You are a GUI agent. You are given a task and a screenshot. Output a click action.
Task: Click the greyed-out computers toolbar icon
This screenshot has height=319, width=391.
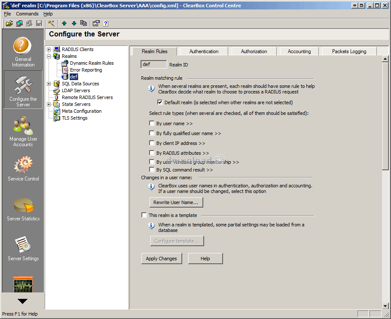coord(29,24)
